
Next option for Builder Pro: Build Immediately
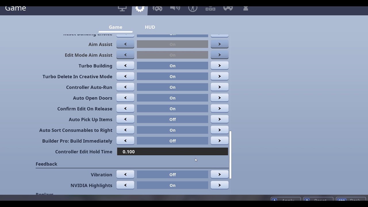tap(220, 141)
